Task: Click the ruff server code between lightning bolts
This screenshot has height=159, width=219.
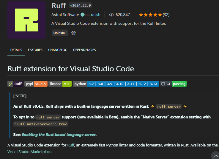Action: click(x=169, y=106)
